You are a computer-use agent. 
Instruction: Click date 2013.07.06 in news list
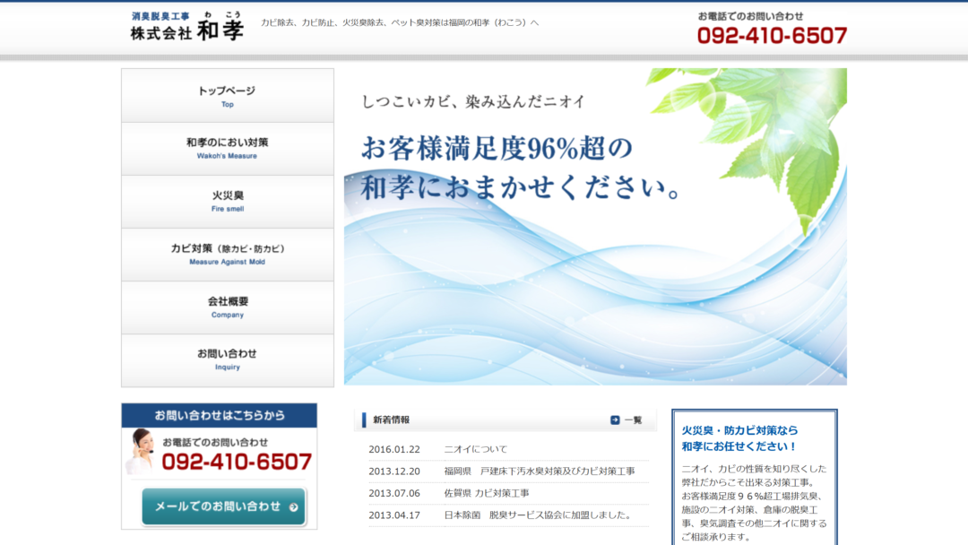click(x=393, y=493)
